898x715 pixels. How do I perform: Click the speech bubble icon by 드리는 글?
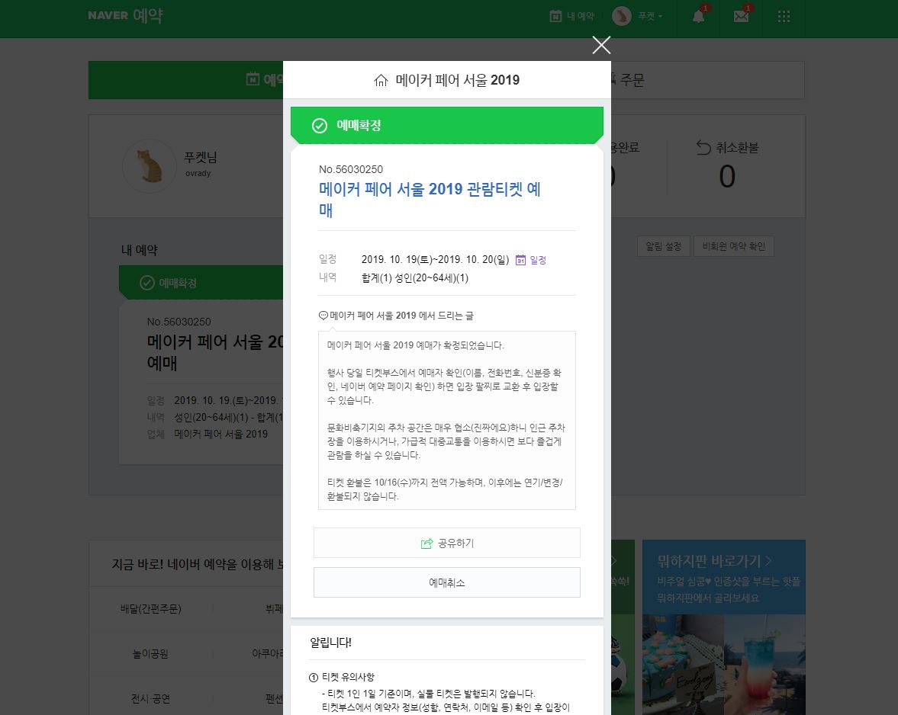[x=323, y=315]
